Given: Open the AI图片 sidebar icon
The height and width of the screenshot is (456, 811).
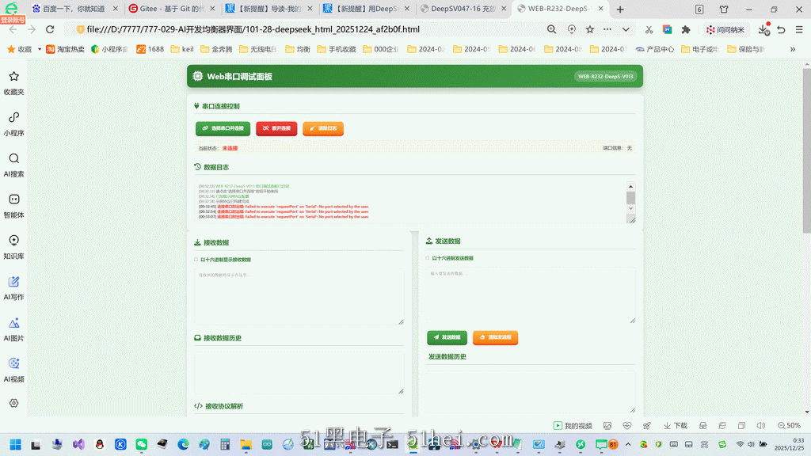Looking at the screenshot, I should click(14, 329).
